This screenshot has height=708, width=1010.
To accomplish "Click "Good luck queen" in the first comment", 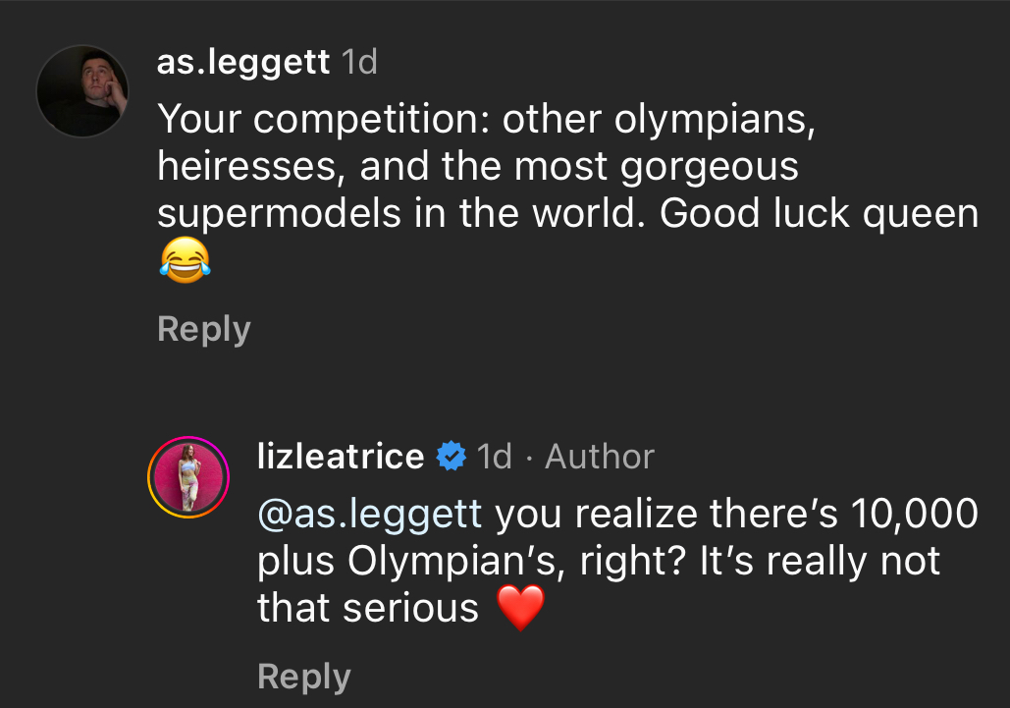I will pos(819,214).
